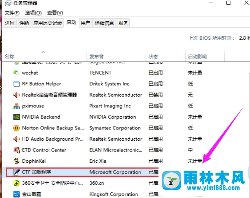Click the 无 impact value for Realtek
This screenshot has height=198, width=250.
pyautogui.click(x=190, y=95)
